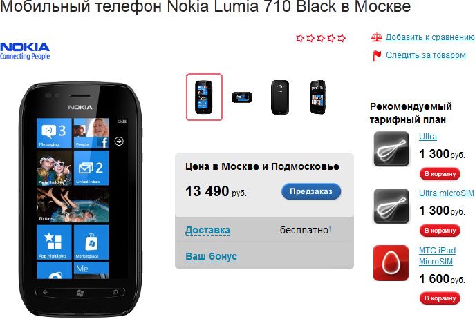Click the red MTS egg icon
Viewport: 475px width, 319px height.
pyautogui.click(x=391, y=262)
